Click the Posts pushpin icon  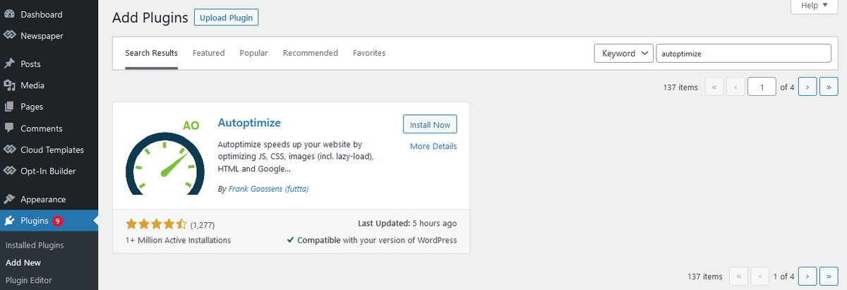pos(9,64)
